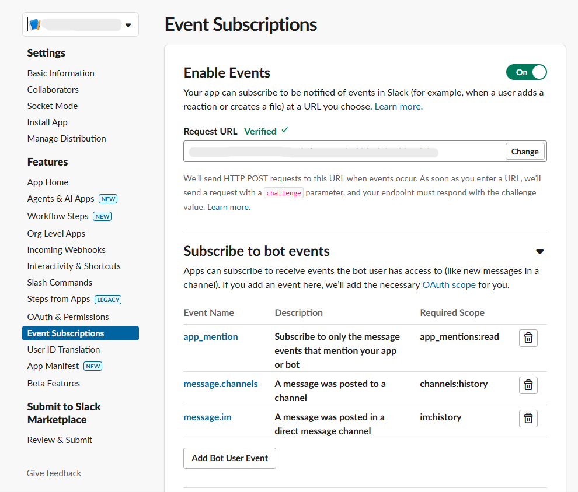Remove message.channels event via trash icon

pos(528,385)
